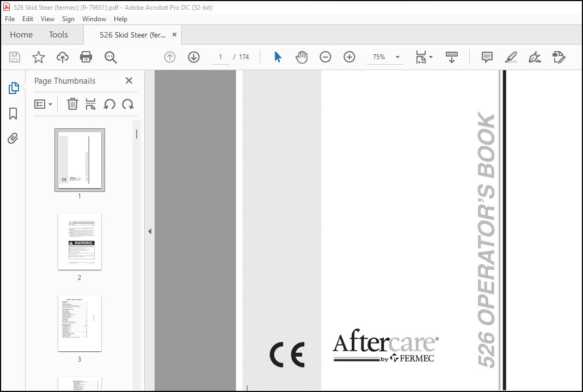Click the 75% zoom value field
583x392 pixels.
[x=379, y=57]
